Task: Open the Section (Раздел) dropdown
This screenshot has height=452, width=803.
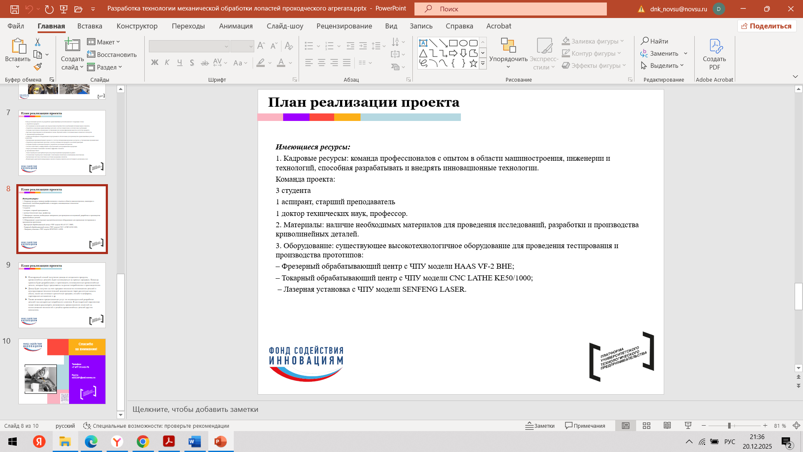Action: (105, 67)
